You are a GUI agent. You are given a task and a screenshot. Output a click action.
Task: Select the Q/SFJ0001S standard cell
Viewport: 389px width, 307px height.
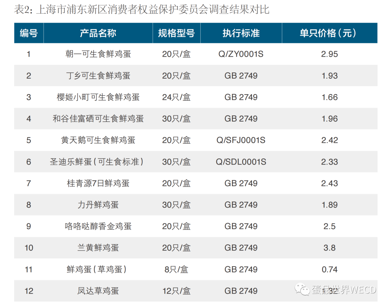coord(241,140)
